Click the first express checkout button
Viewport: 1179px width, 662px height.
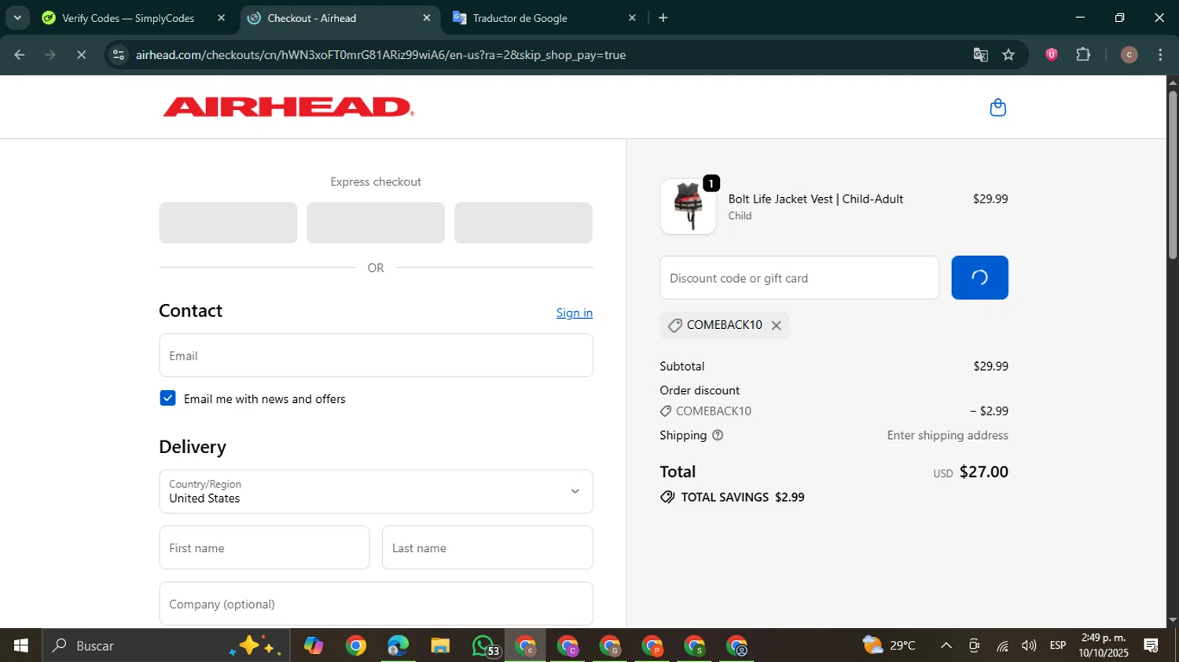[x=228, y=222]
